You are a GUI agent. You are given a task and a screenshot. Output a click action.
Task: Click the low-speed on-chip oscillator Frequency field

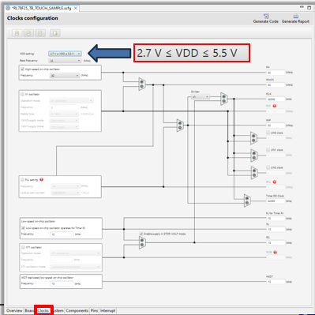coord(62,234)
